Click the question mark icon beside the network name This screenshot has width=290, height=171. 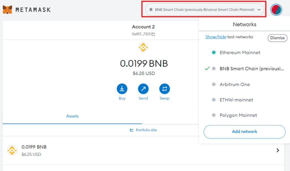tap(150, 9)
